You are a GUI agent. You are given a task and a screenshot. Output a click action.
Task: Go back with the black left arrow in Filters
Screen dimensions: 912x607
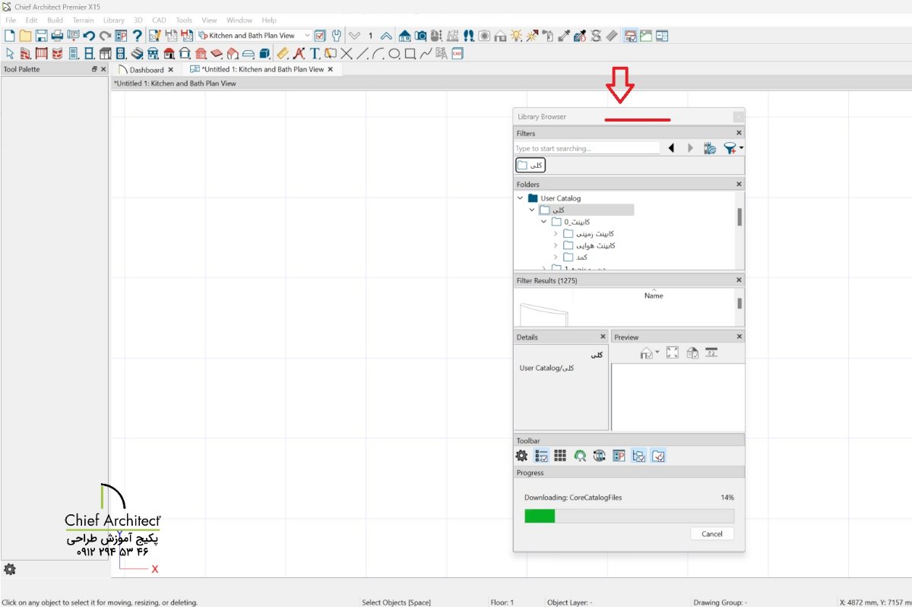672,148
